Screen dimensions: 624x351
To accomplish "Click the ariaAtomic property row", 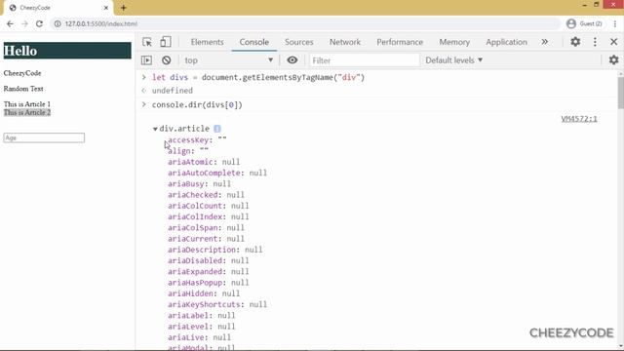I will click(204, 162).
